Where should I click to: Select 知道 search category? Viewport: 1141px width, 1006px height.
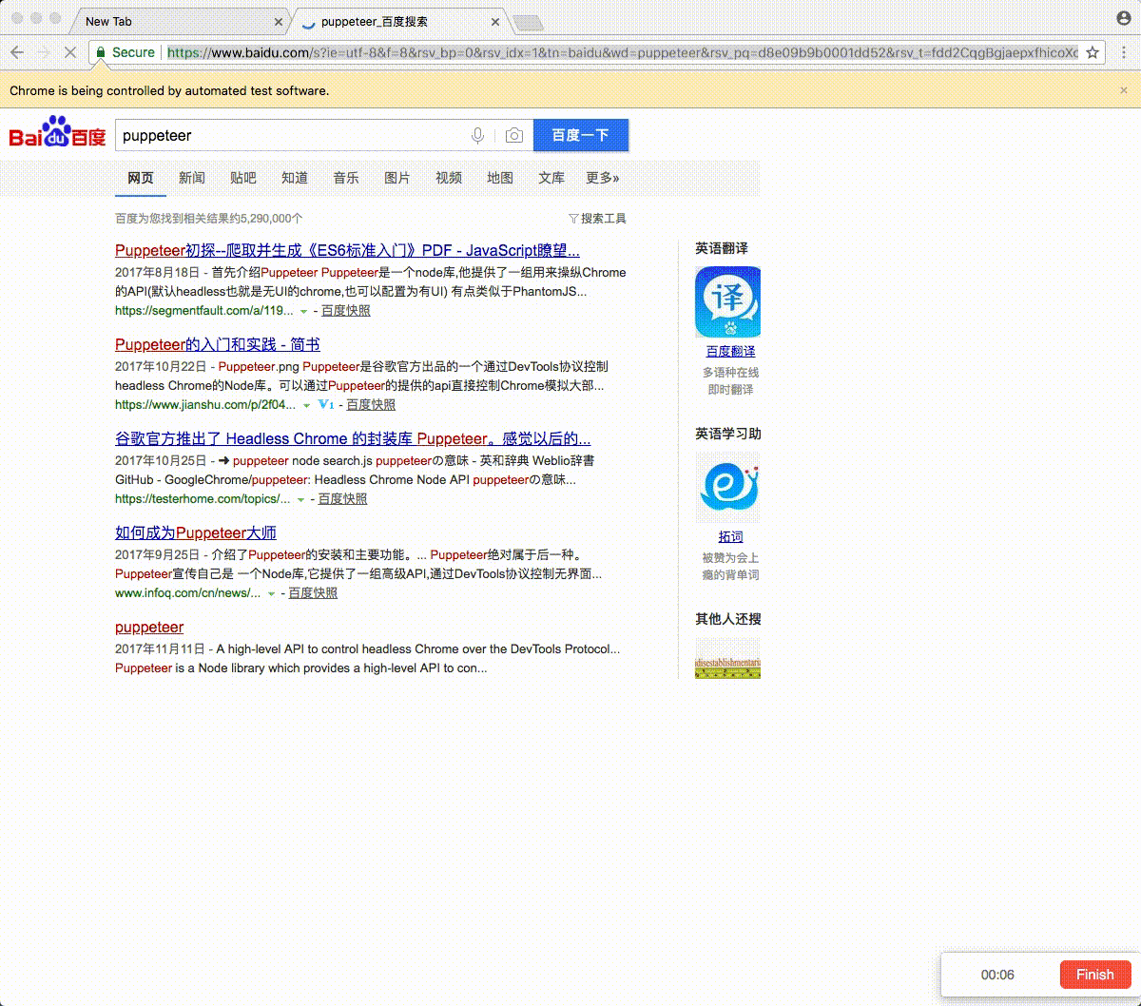click(x=295, y=178)
